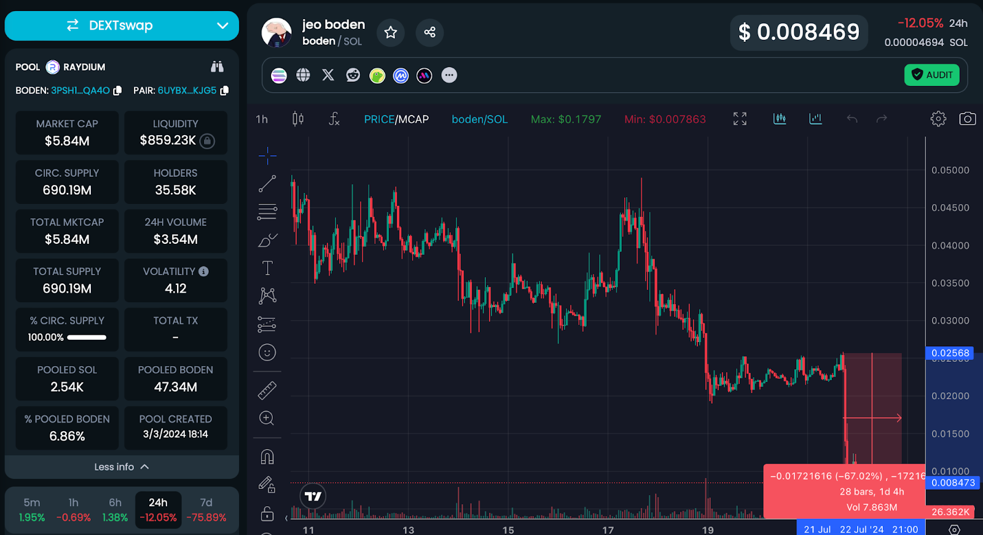Screen dimensions: 983x535
Task: Open the indicators fx menu
Action: [334, 119]
